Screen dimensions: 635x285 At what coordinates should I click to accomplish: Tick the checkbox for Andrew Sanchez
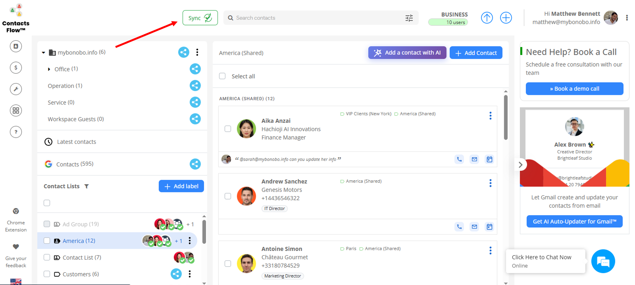coord(228,196)
